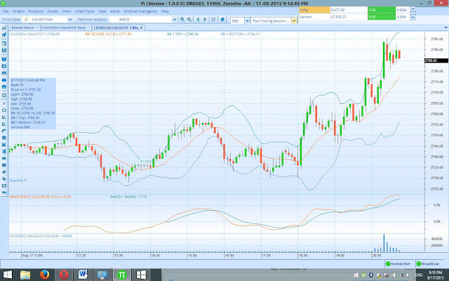Screen dimensions: 449x281
Task: Select the Sensex index row
Action: (x=354, y=17)
